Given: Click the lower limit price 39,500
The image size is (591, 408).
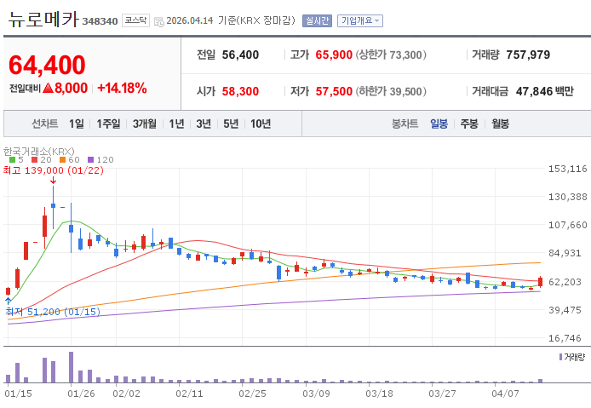Looking at the screenshot, I should click(x=405, y=91).
